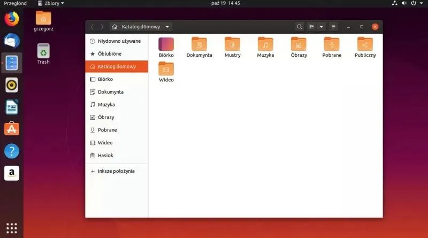
Task: Open Ubuntu Software center icon
Action: pyautogui.click(x=12, y=129)
